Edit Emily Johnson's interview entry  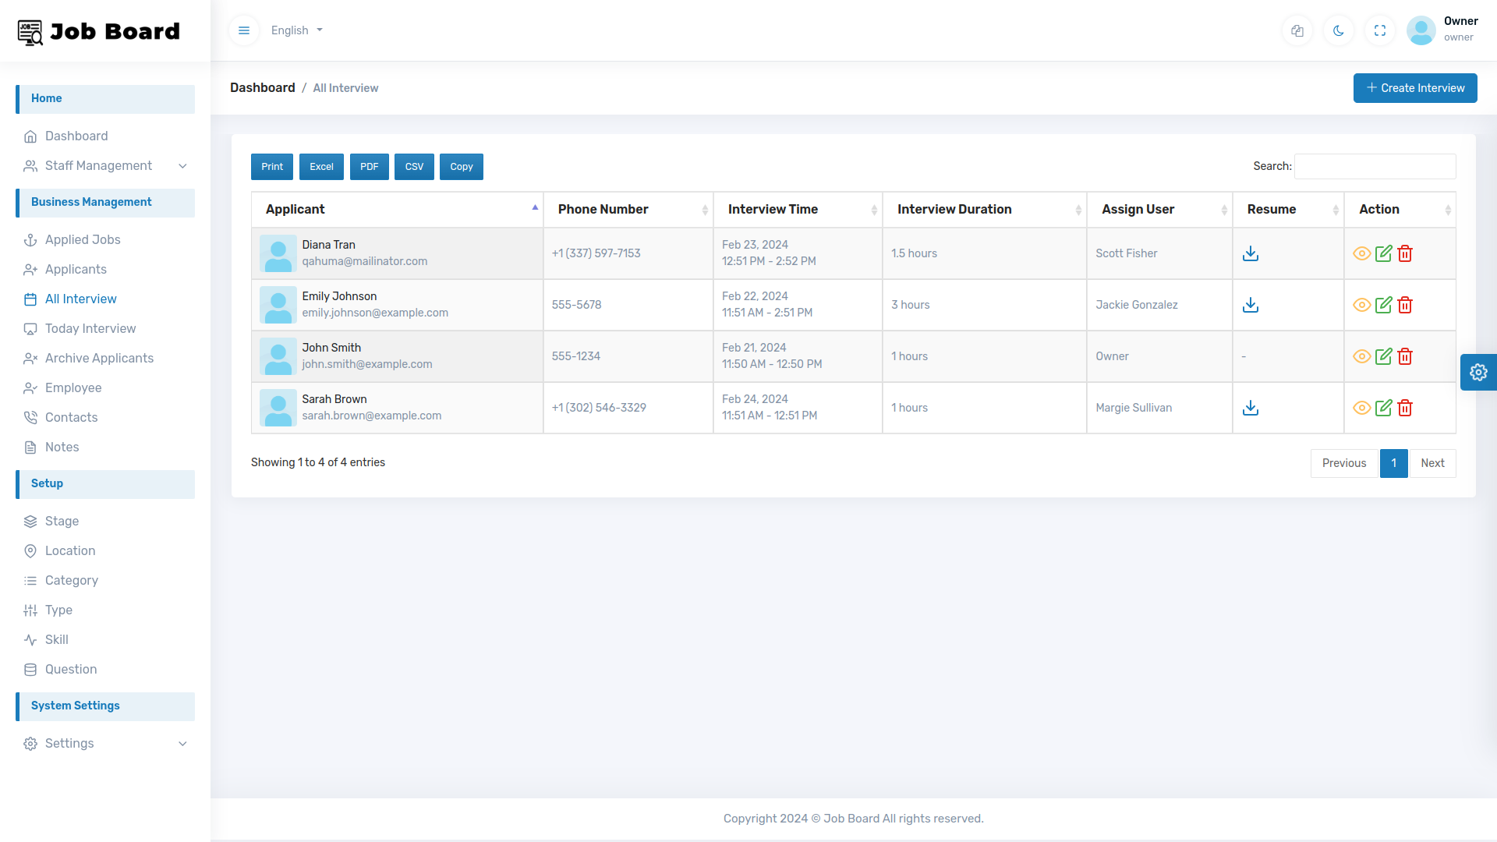pos(1384,305)
